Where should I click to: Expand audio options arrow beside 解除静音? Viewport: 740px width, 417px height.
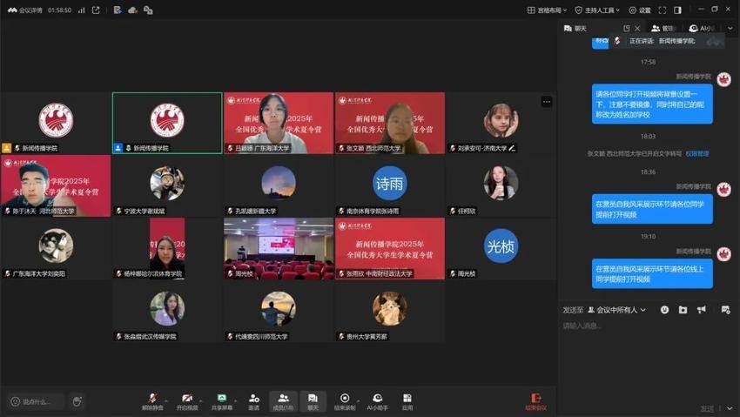(x=166, y=401)
